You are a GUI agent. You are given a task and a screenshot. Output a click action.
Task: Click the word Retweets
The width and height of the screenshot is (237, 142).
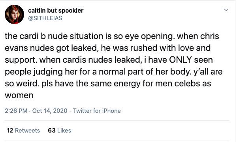[28, 131]
